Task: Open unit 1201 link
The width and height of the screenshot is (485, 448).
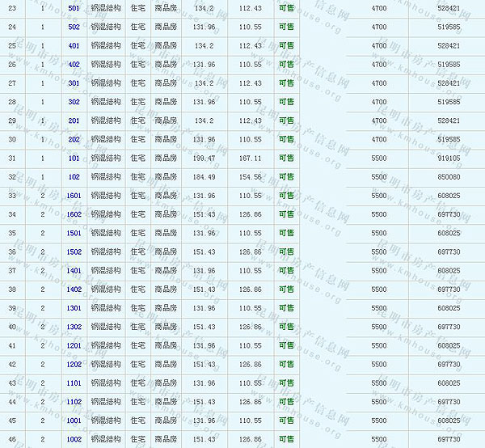Action: coord(74,345)
